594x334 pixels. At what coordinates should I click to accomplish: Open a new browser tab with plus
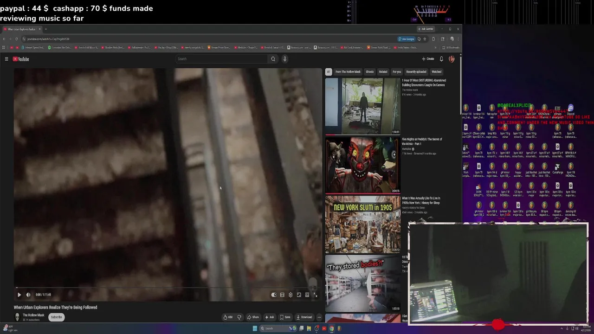[45, 29]
